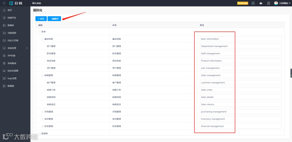This screenshot has width=292, height=142.
Task: Select 销售订单 row in 编码 column
Action: (51, 90)
